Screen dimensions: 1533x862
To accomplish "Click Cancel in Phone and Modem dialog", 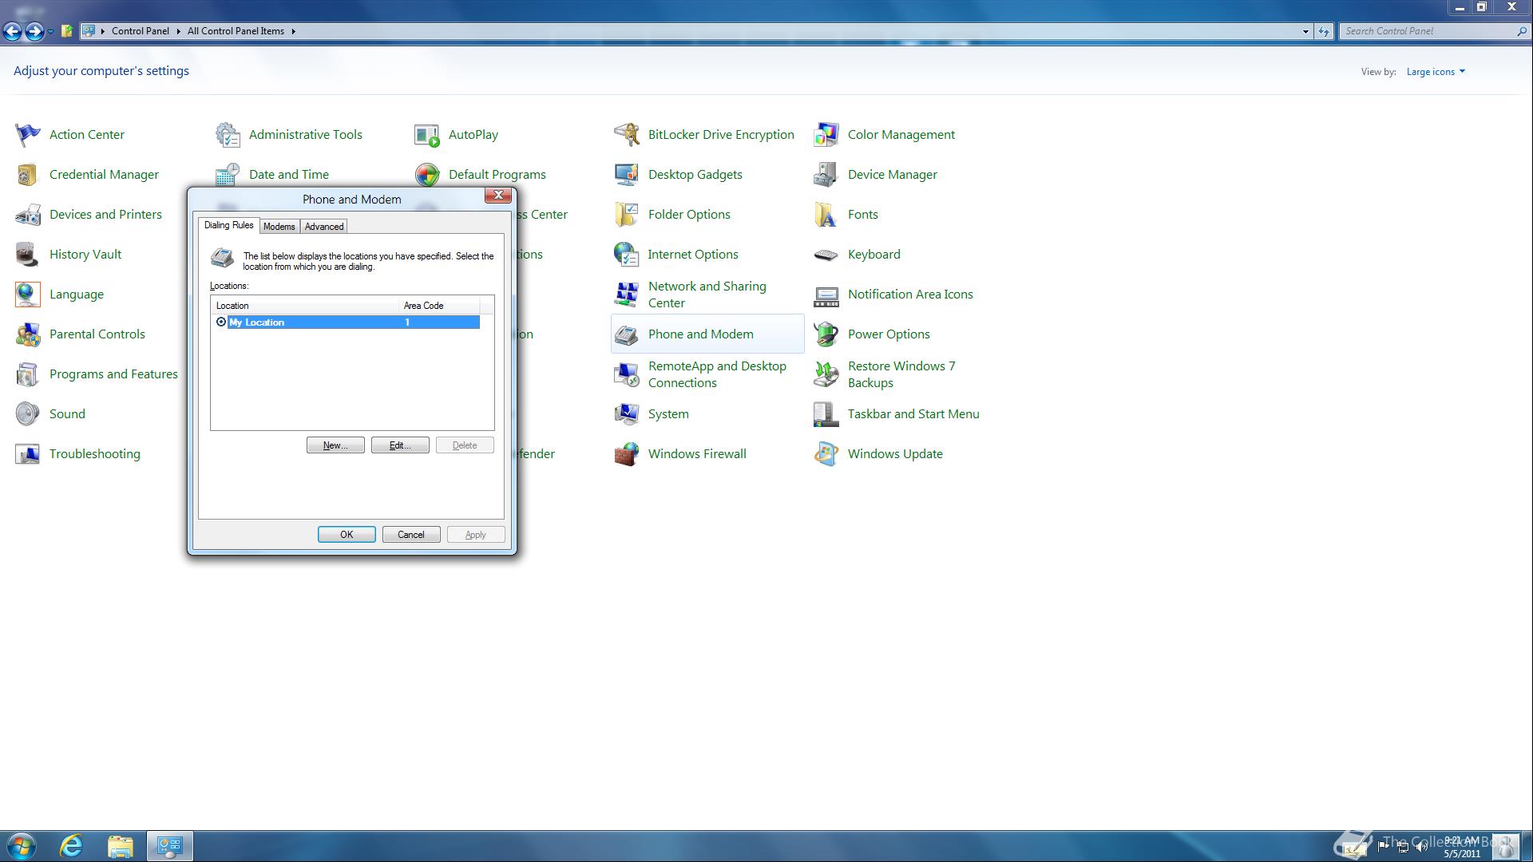I will tap(411, 535).
